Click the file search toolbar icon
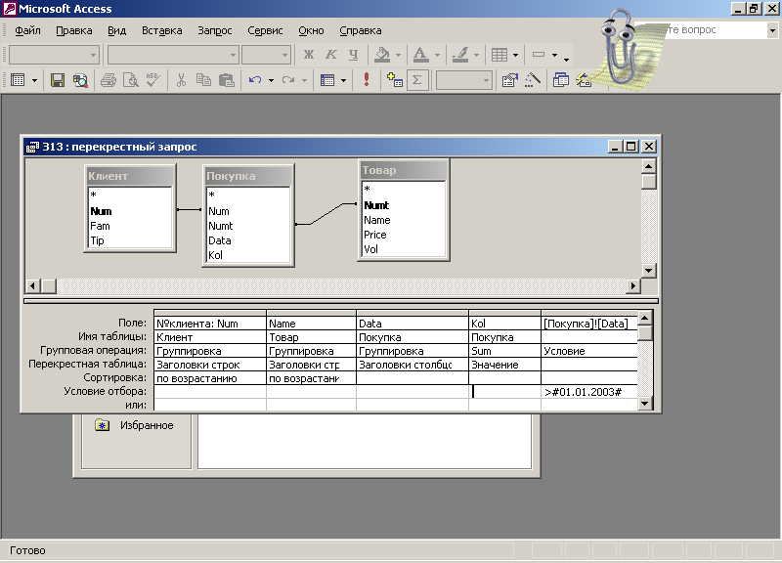This screenshot has width=782, height=563. (80, 80)
